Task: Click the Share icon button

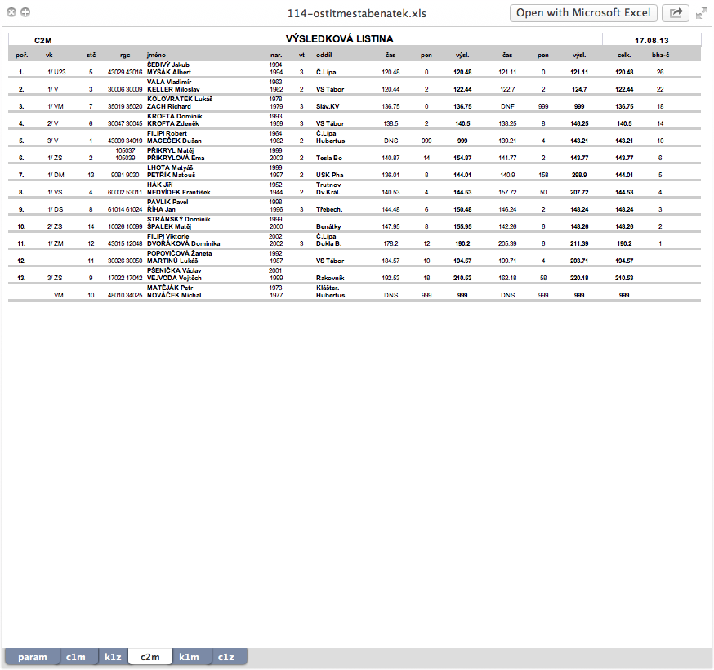Action: pos(676,13)
